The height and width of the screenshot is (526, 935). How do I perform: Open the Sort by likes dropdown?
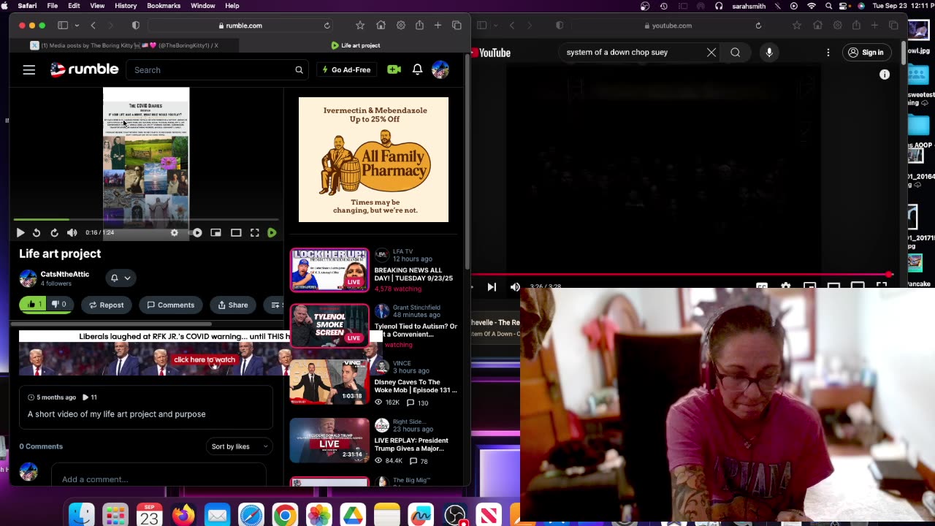(239, 446)
